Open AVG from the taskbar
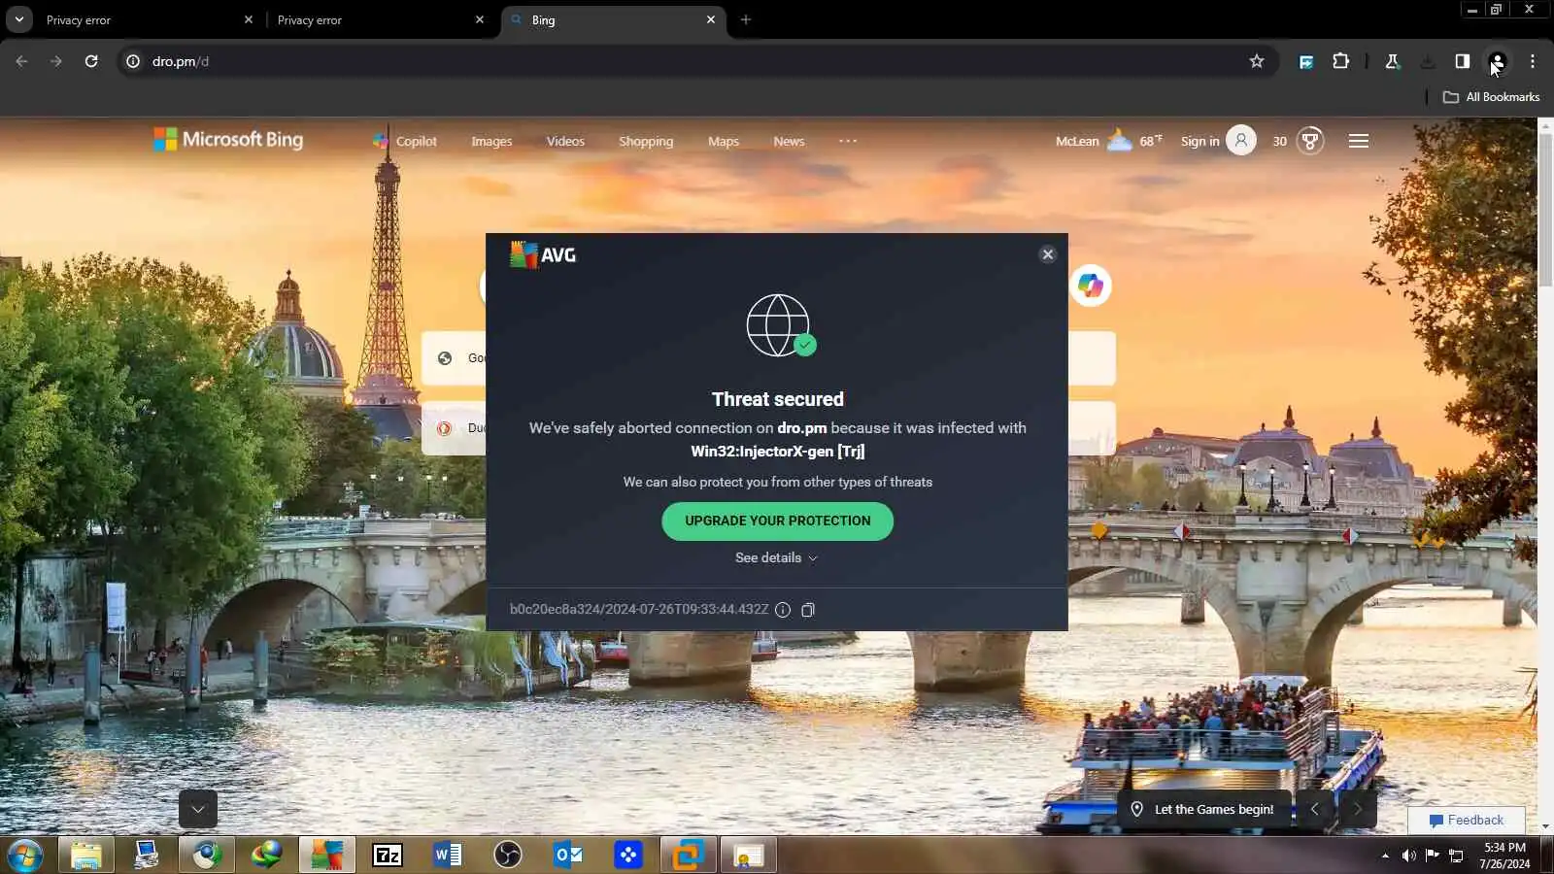1554x874 pixels. [x=326, y=856]
